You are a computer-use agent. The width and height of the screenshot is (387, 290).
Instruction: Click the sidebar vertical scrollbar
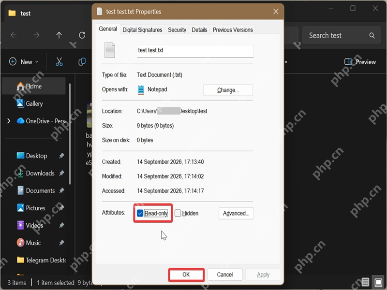point(70,134)
